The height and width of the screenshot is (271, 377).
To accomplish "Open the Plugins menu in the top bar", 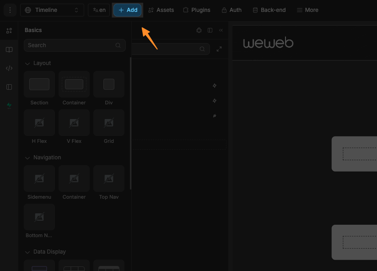I will click(x=197, y=10).
